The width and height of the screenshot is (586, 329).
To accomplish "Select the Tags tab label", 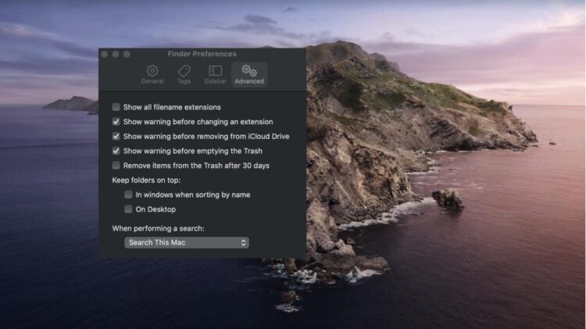I will point(184,81).
